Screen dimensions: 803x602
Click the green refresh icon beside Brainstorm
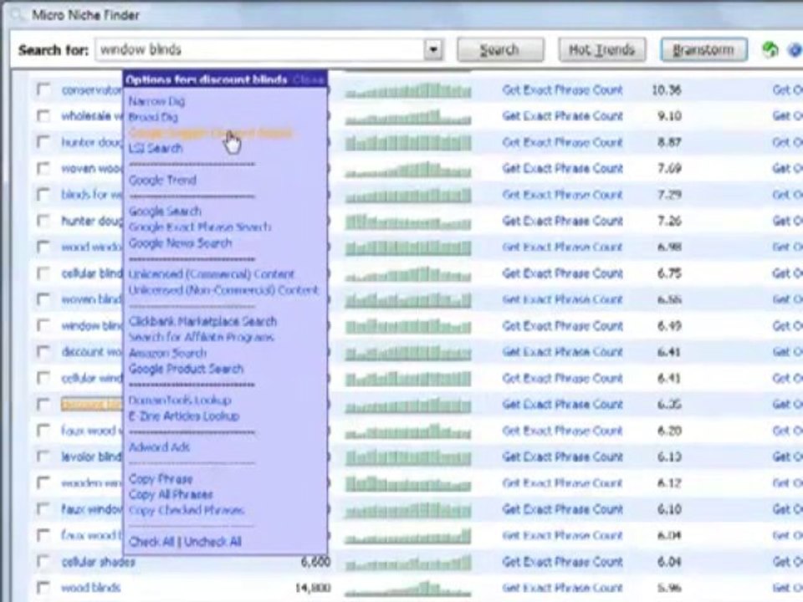point(770,49)
